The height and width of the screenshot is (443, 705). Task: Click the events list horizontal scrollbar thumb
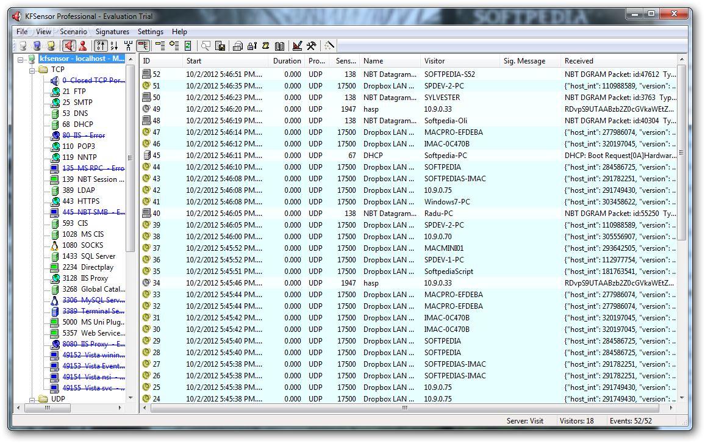405,408
